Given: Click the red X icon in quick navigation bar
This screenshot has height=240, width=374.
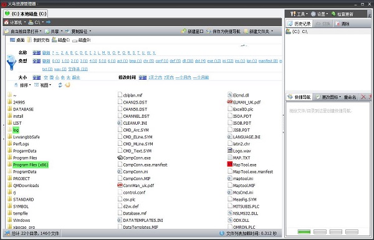Looking at the screenshot, I should tap(363, 97).
